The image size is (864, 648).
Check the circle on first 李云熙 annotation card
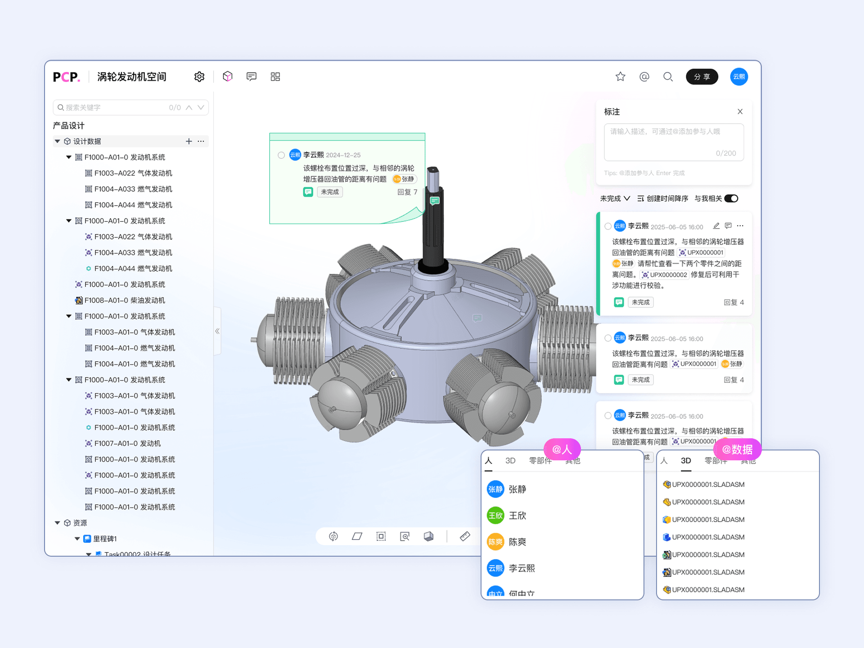[x=608, y=226]
